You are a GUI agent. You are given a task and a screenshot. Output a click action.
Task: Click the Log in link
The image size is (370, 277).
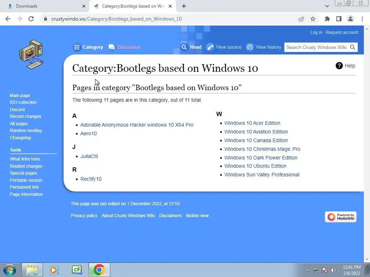(x=316, y=32)
